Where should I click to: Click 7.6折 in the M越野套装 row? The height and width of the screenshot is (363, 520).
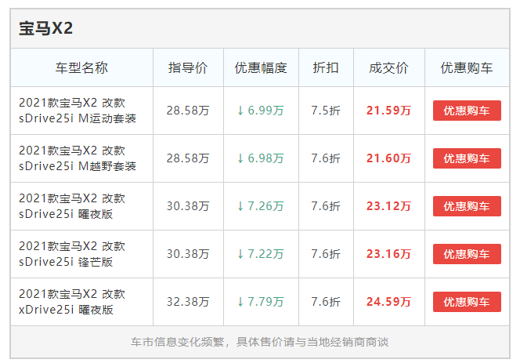326,158
